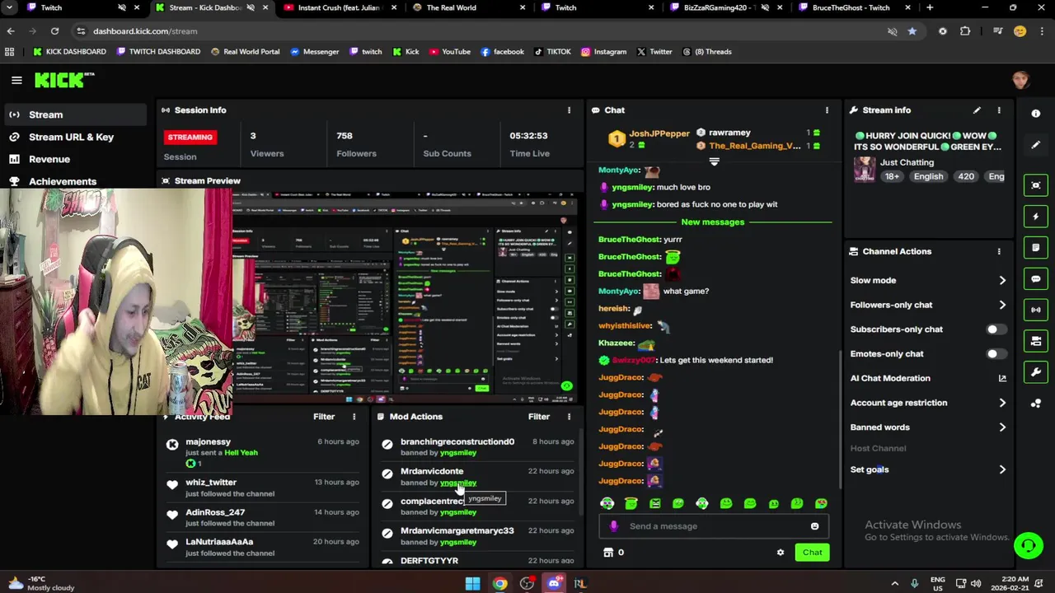The image size is (1055, 593).
Task: Toggle broadcast signal widget icon in right sidebar
Action: coord(1036,310)
